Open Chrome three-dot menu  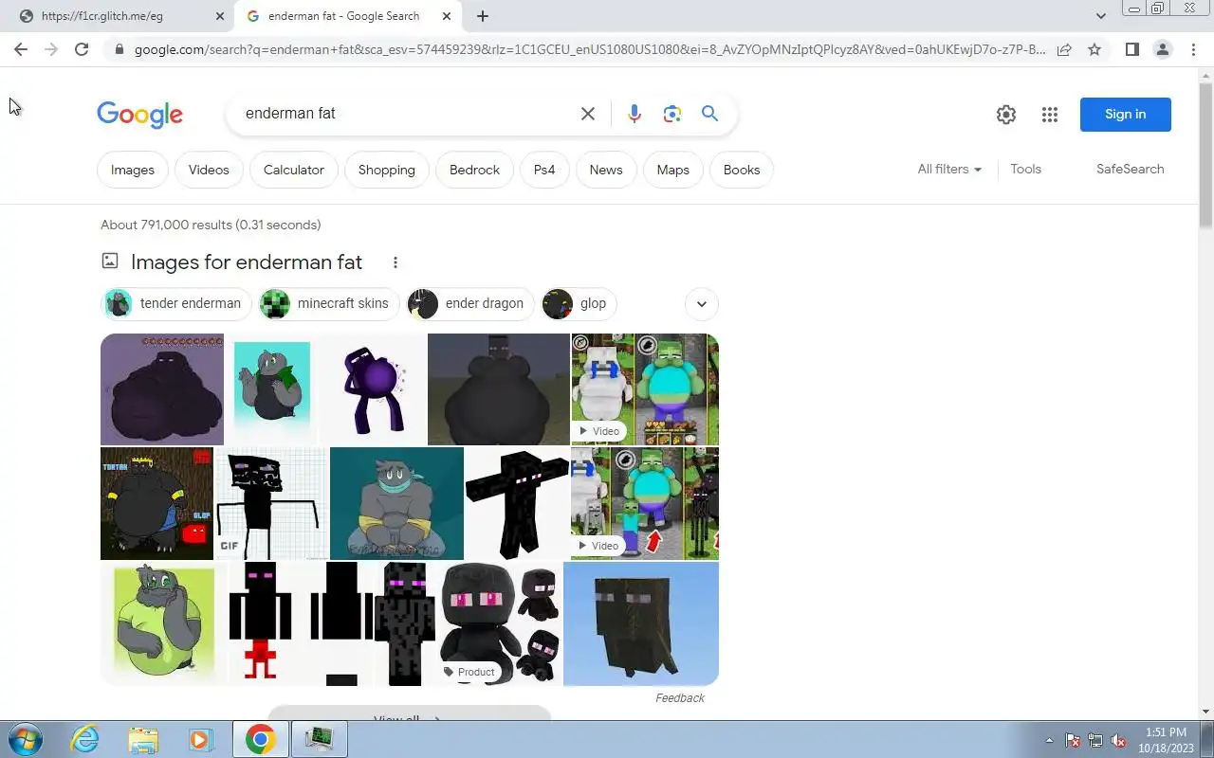coord(1193,49)
